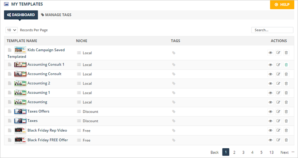
Task: Click the view eye icon for Accounting 2
Action: [x=271, y=83]
